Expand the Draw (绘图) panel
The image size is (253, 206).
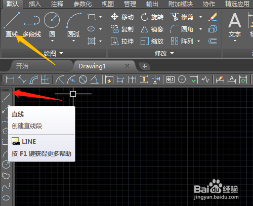[54, 53]
